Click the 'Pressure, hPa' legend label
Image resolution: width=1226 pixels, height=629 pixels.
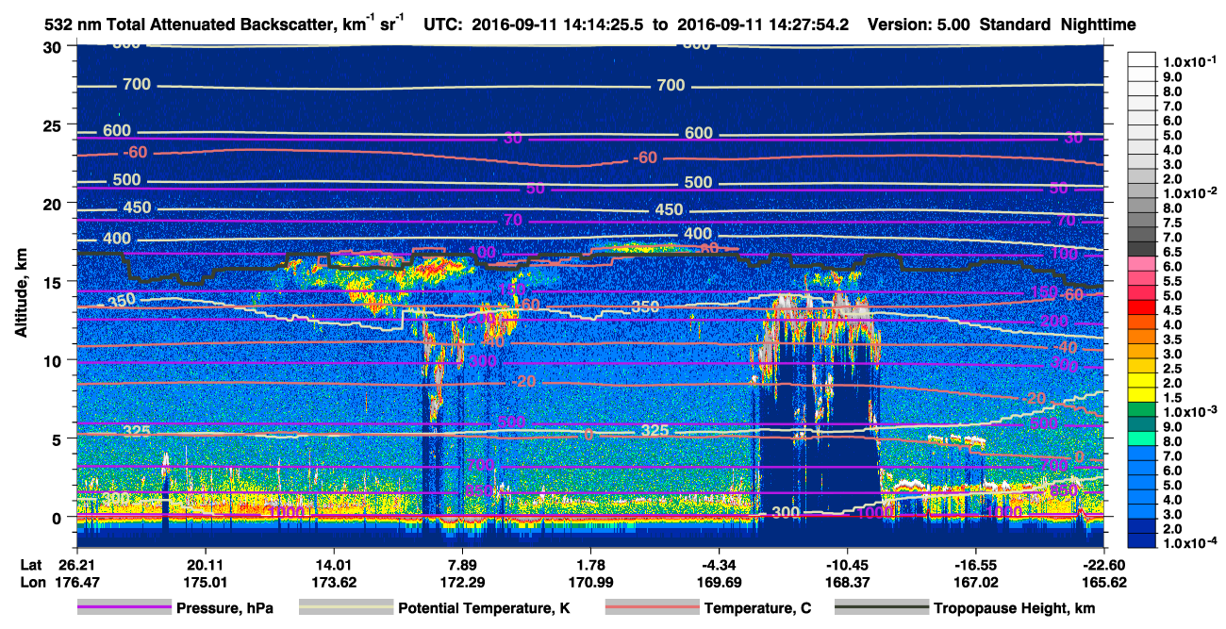click(224, 608)
